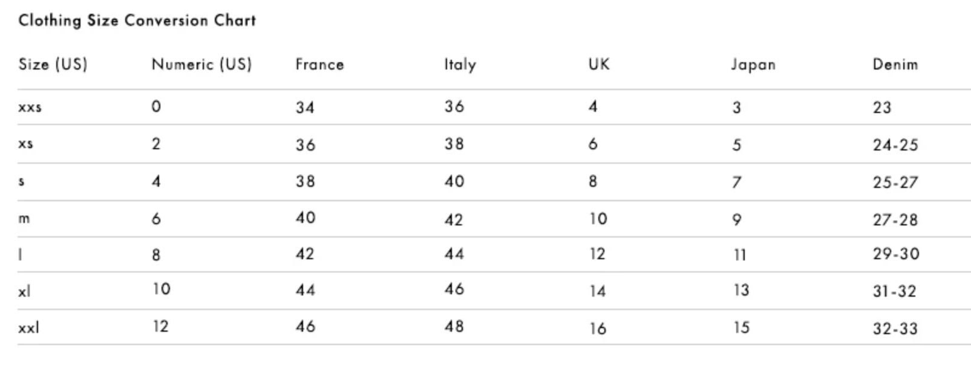Click the Denim value 32-33

click(895, 329)
